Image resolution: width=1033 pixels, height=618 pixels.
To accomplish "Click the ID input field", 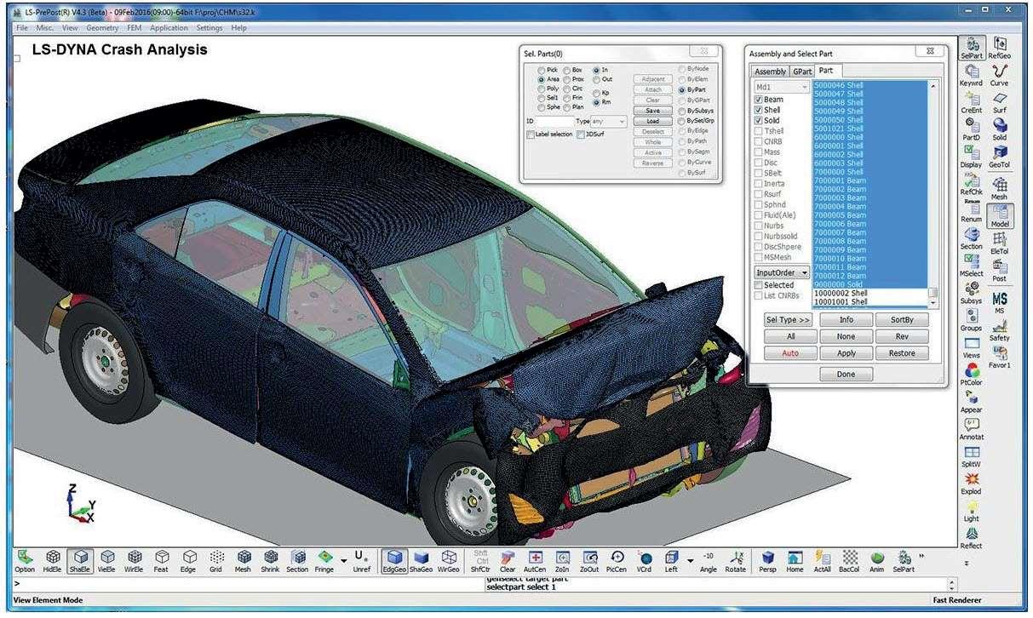I will (x=554, y=122).
